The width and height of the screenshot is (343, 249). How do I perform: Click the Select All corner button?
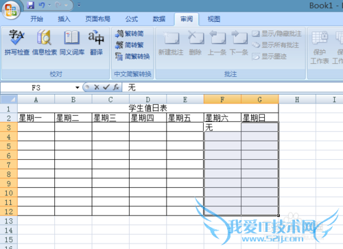tap(9, 99)
